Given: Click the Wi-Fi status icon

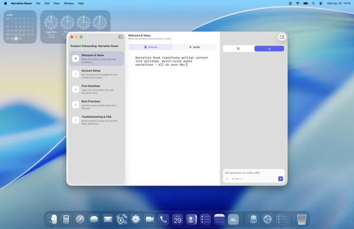Looking at the screenshot, I should coord(298,3).
